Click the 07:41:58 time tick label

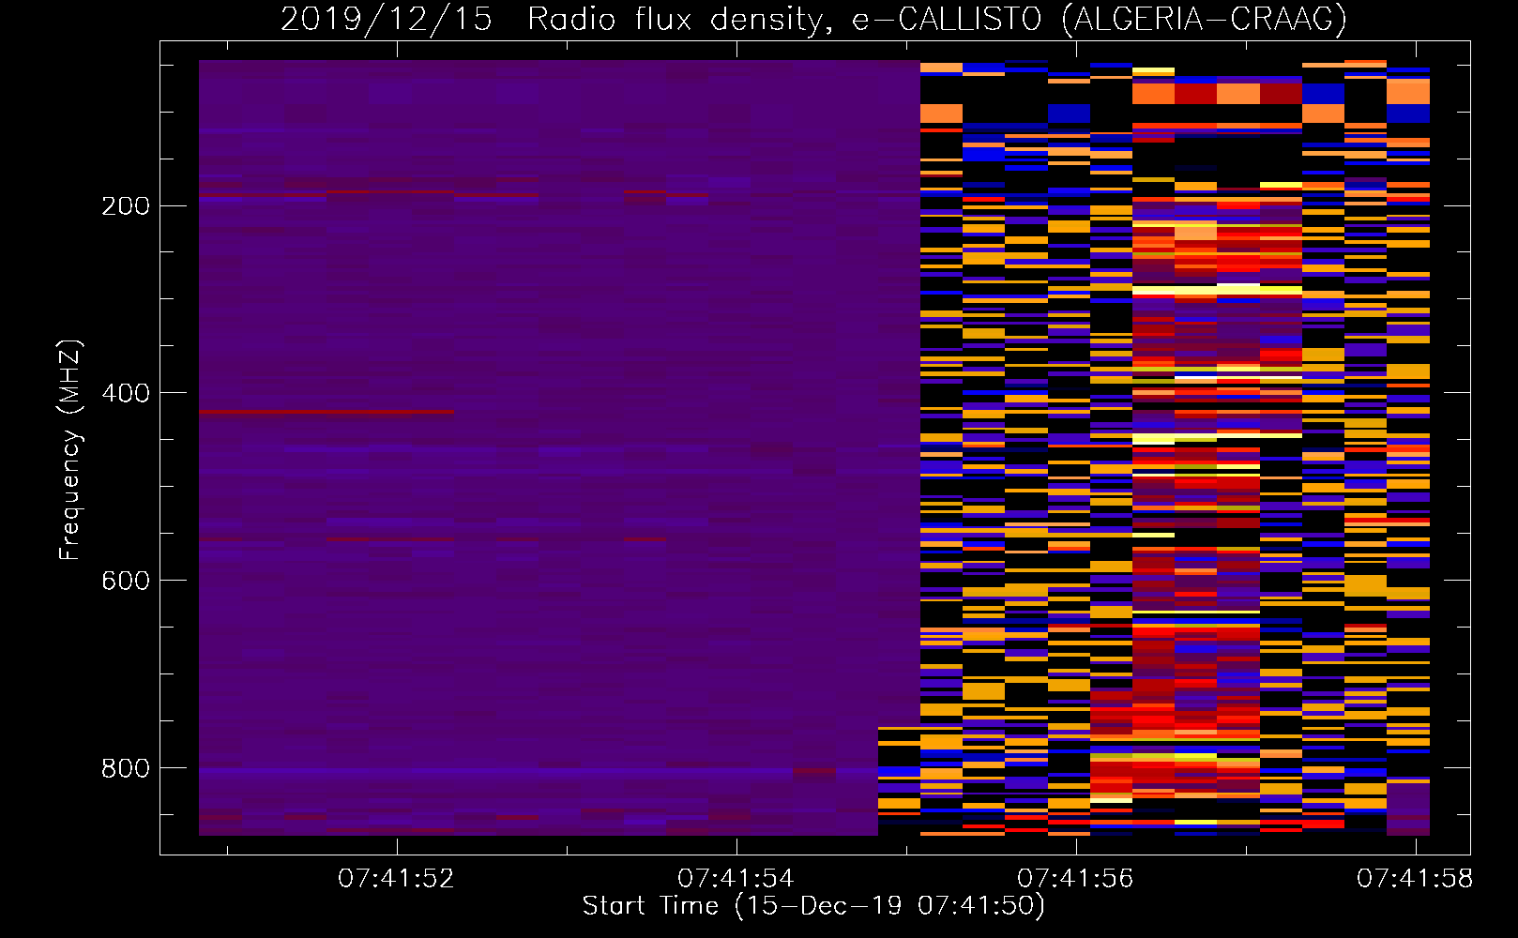(x=1415, y=879)
